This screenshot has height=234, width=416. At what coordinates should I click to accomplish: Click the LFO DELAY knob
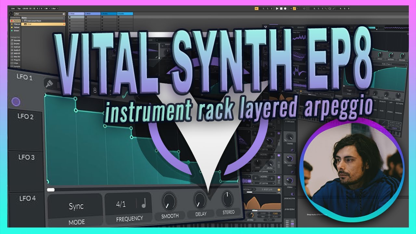[x=200, y=200]
